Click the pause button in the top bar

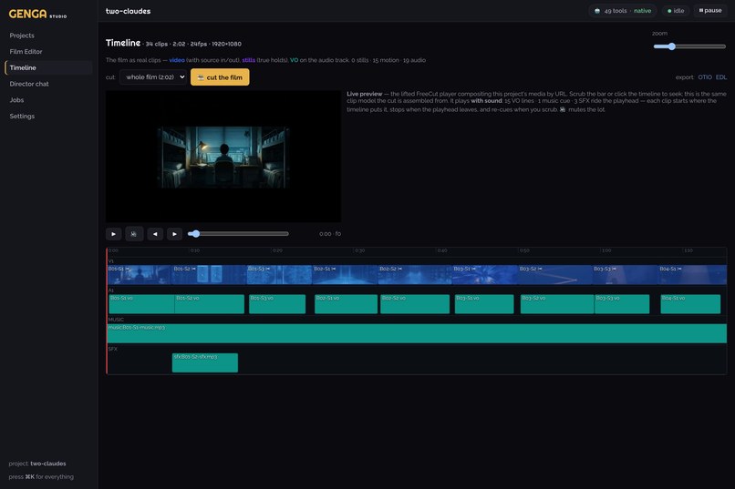[710, 10]
